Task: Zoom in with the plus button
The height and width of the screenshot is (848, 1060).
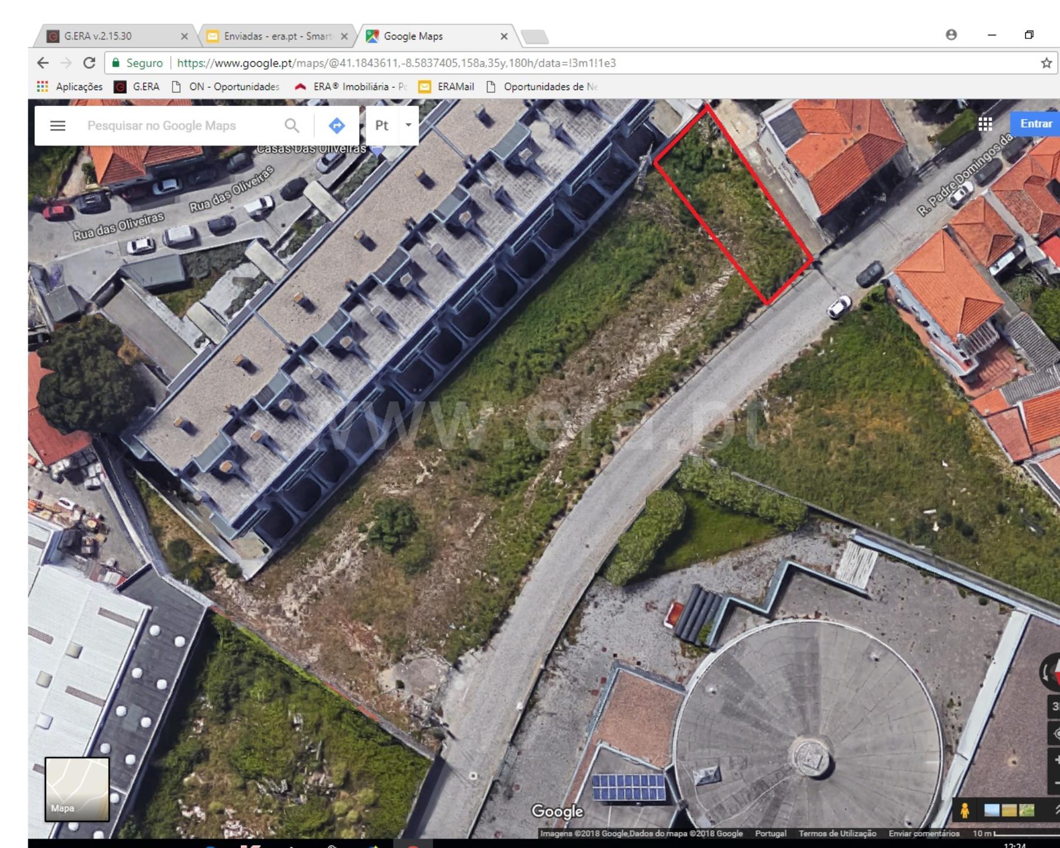Action: click(1055, 760)
